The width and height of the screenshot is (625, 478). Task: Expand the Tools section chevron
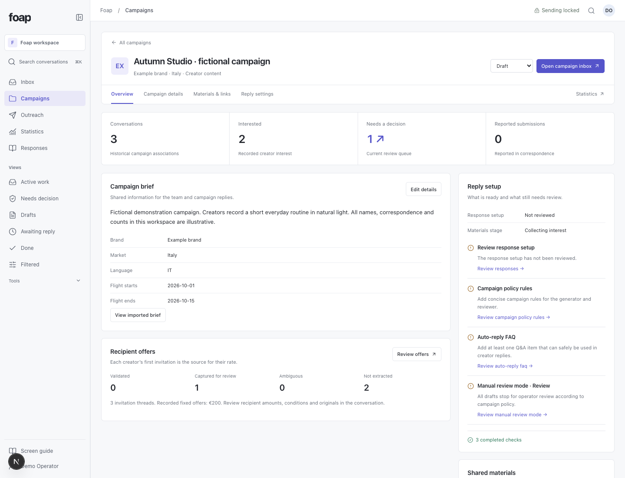(78, 281)
